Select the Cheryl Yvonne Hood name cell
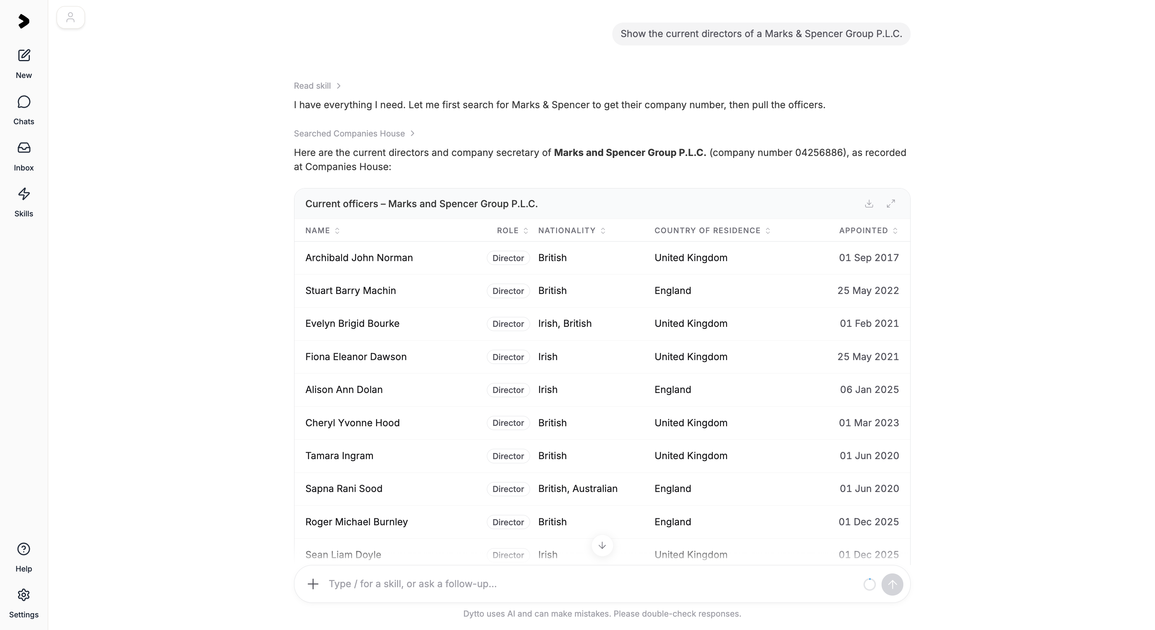The image size is (1155, 630). [352, 423]
